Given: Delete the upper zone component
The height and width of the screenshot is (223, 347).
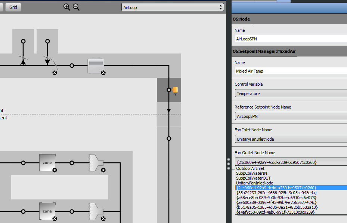Looking at the screenshot, I should click(55, 170).
